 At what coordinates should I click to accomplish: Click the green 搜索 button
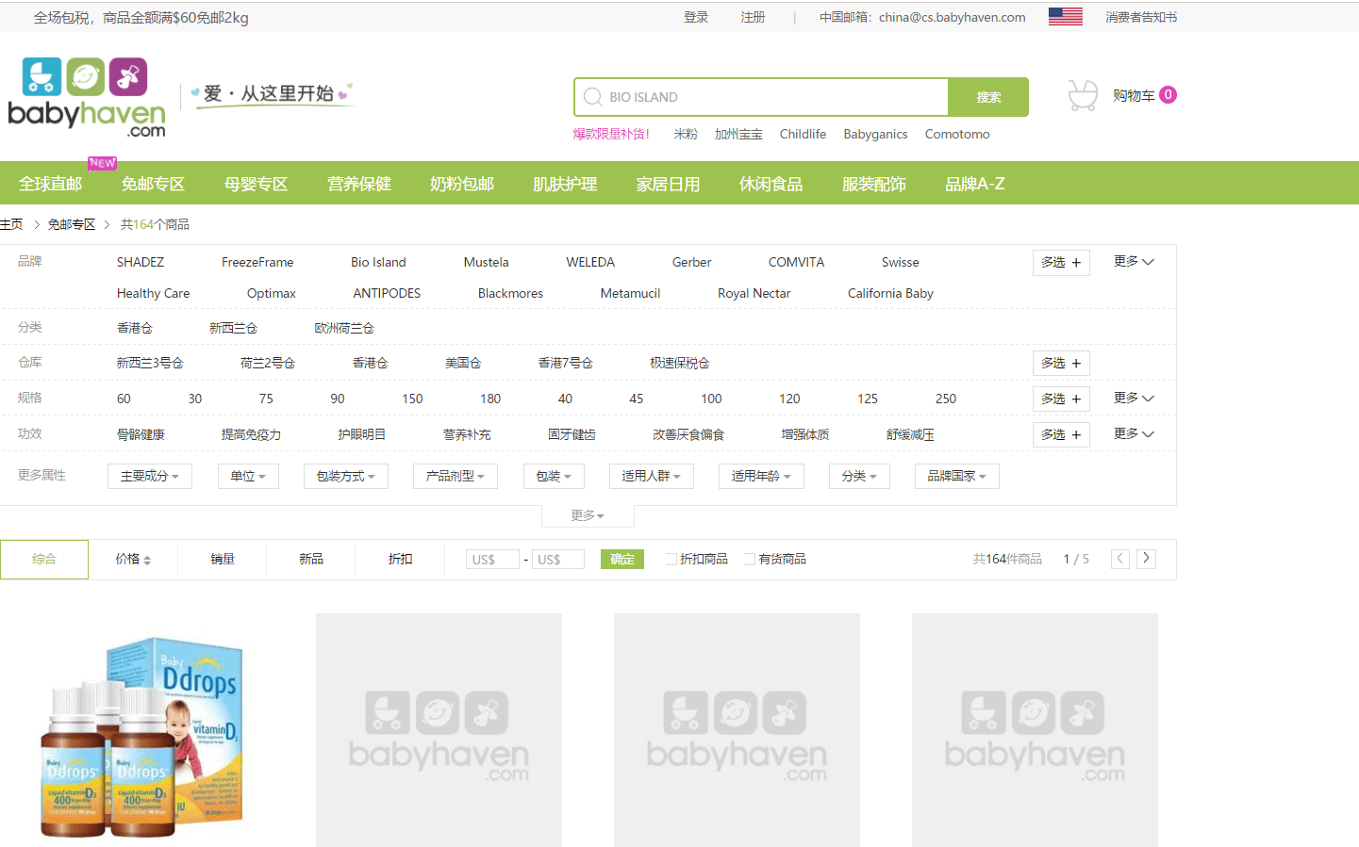pos(988,97)
